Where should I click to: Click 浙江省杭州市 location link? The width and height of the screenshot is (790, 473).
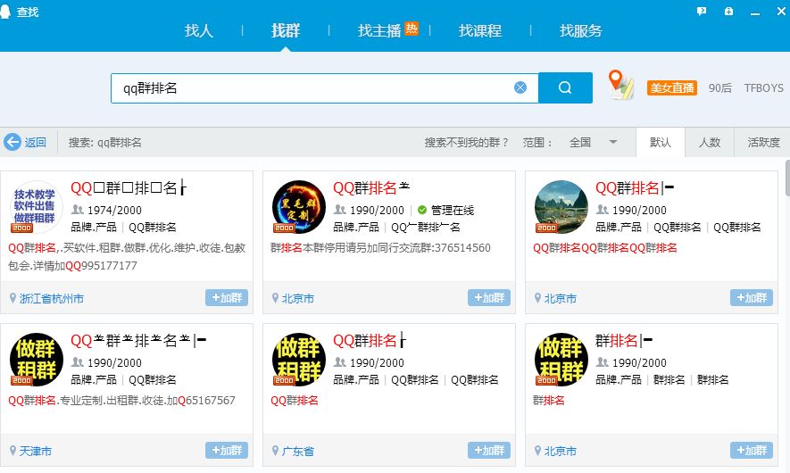click(52, 299)
